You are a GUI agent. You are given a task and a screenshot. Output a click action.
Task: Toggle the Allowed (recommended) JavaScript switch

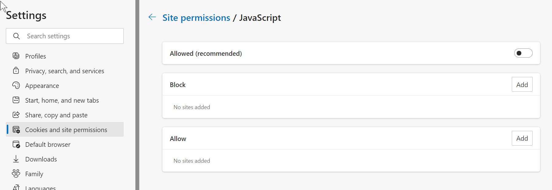tap(523, 53)
